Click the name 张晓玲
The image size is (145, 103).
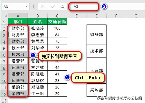click(37, 28)
